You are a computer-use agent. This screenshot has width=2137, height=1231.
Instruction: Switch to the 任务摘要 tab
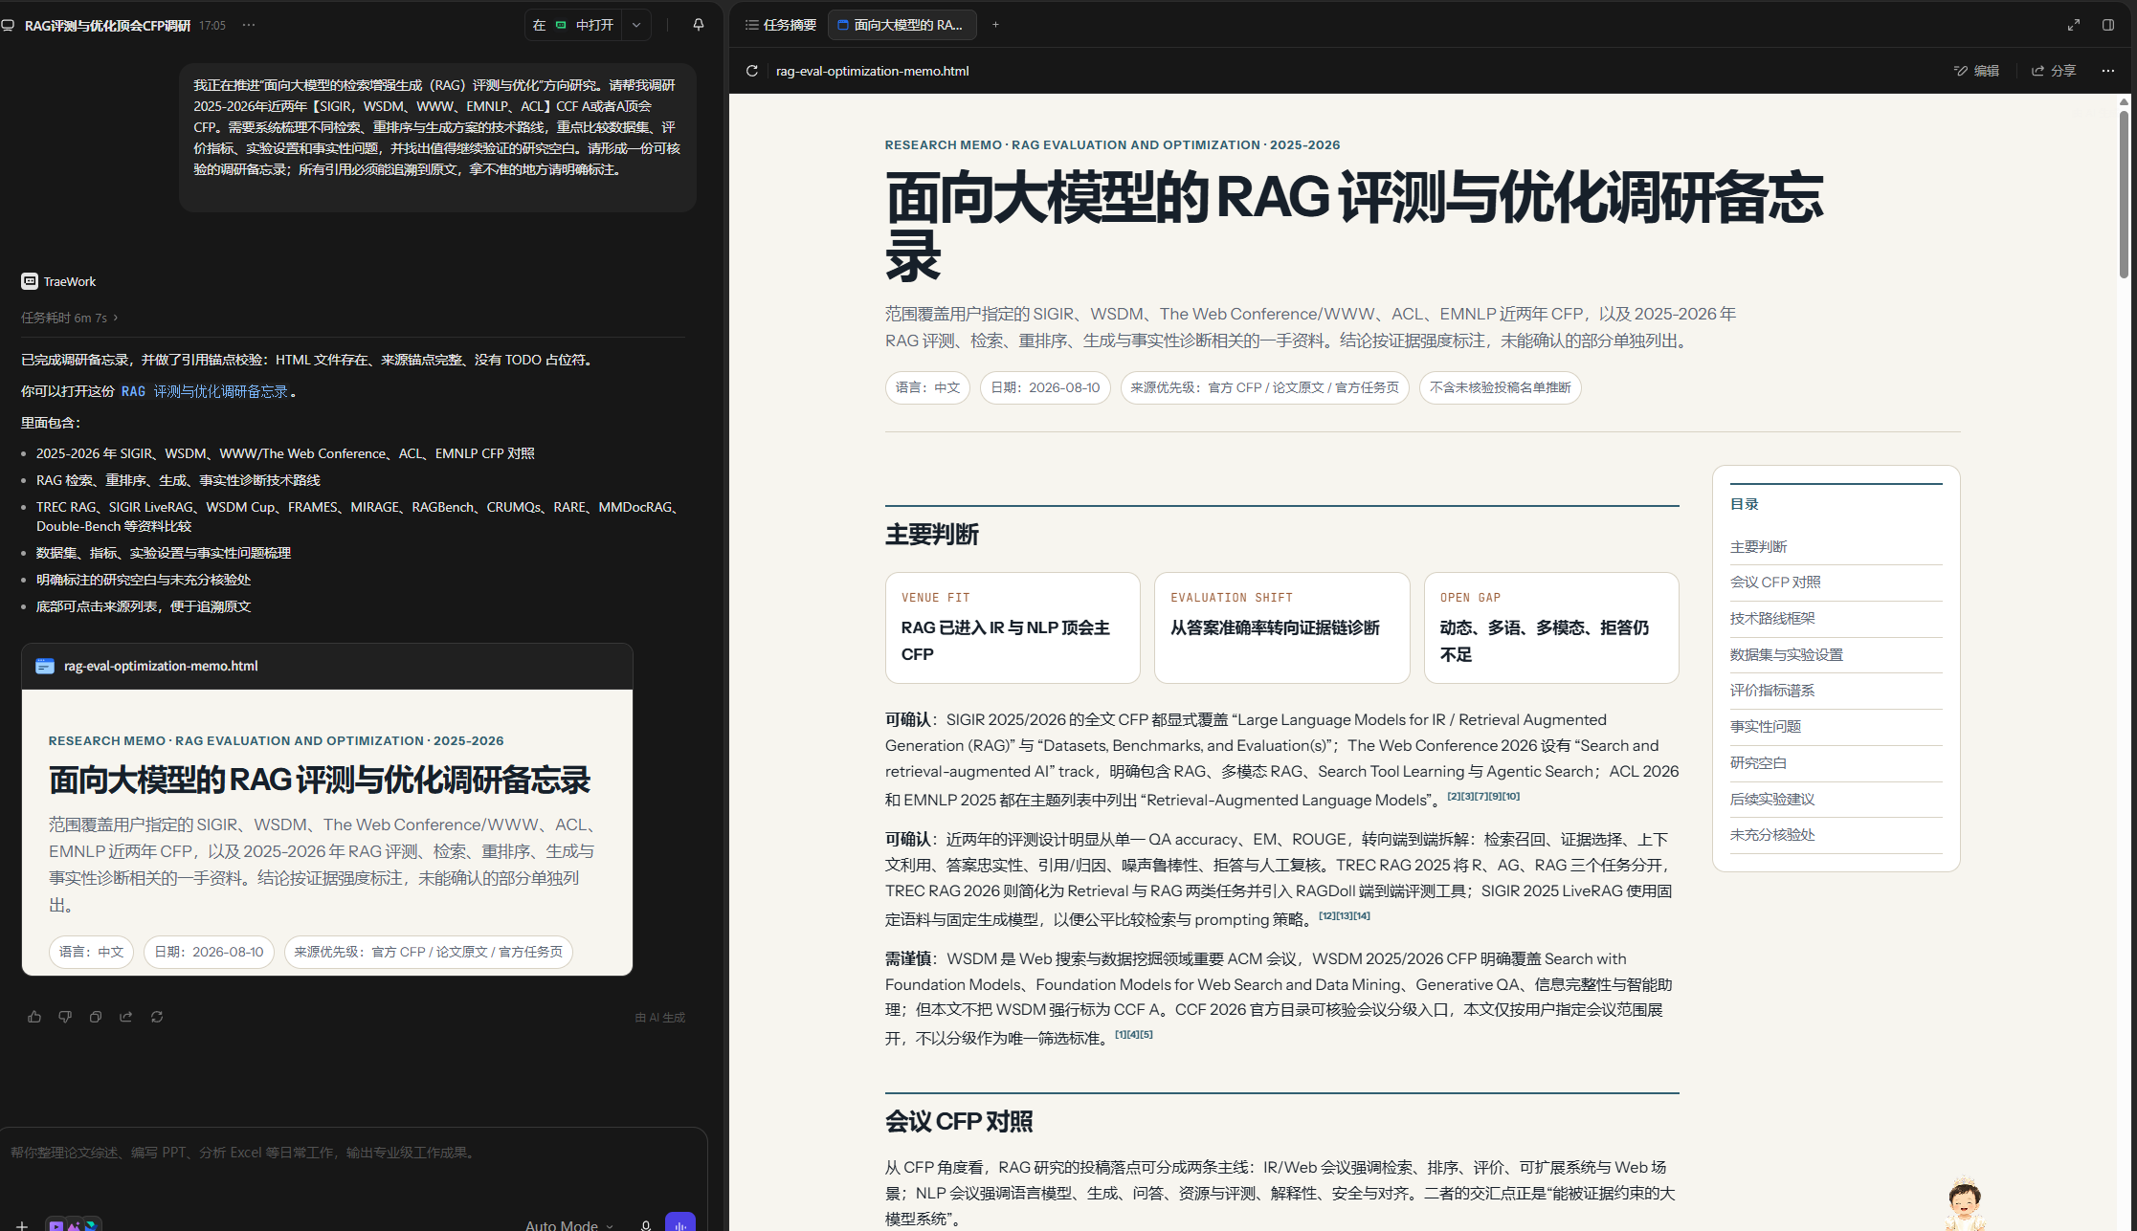pyautogui.click(x=781, y=25)
